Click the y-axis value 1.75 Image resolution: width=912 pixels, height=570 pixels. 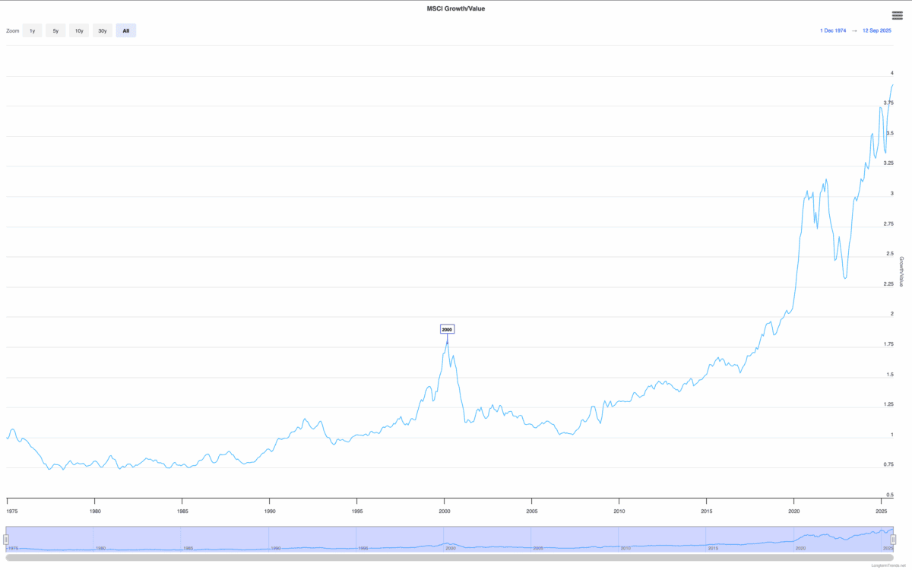(888, 344)
